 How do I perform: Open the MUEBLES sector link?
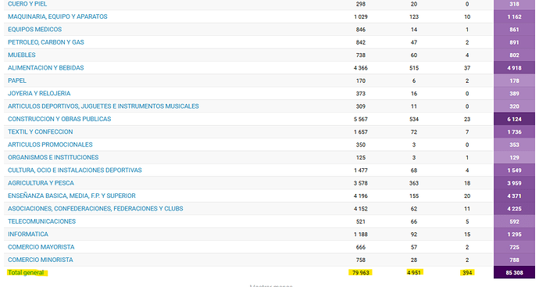coord(22,55)
